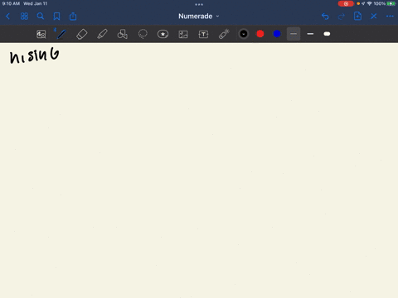
Task: Select the Laser pointer tool
Action: [x=224, y=34]
